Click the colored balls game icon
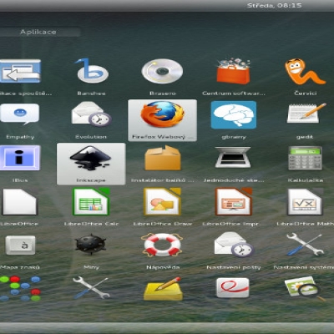The height and width of the screenshot is (334, 334). [20, 289]
